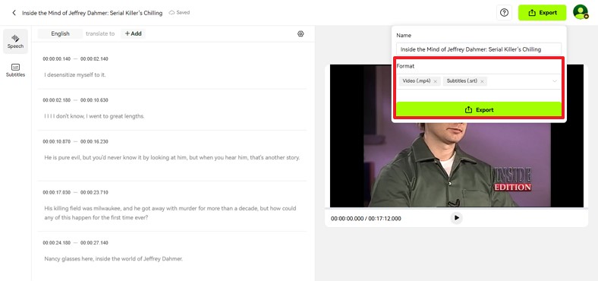Viewport: 598px width, 281px height.
Task: Select line "I I I I don't know, I went to great lengths."
Action: tap(94, 116)
